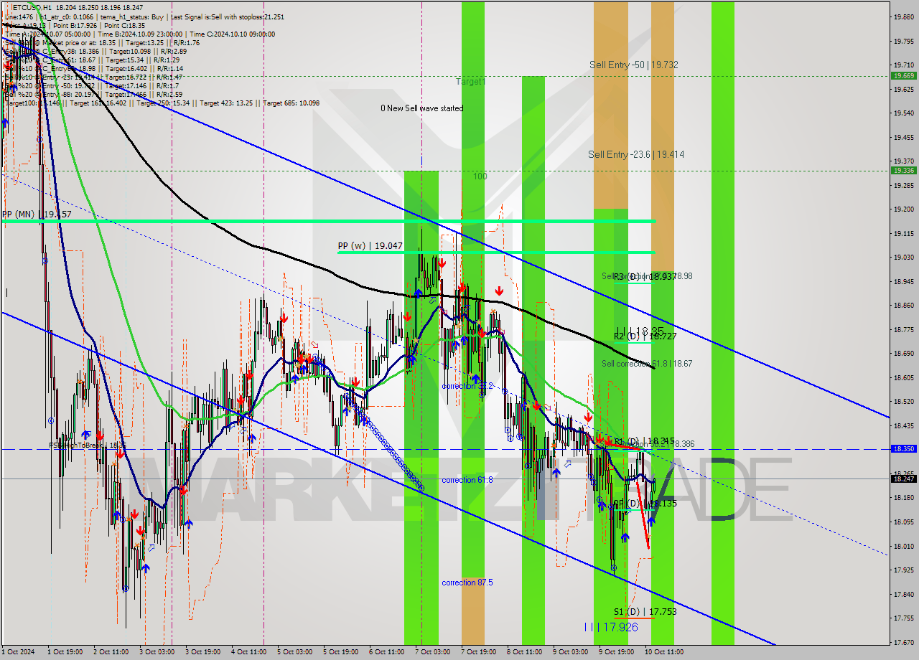Select the 'PP (w) | 19.047' weekly pivot label

click(370, 245)
